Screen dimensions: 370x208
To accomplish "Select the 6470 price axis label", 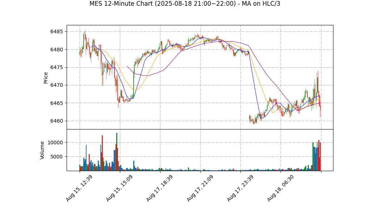I will [56, 85].
